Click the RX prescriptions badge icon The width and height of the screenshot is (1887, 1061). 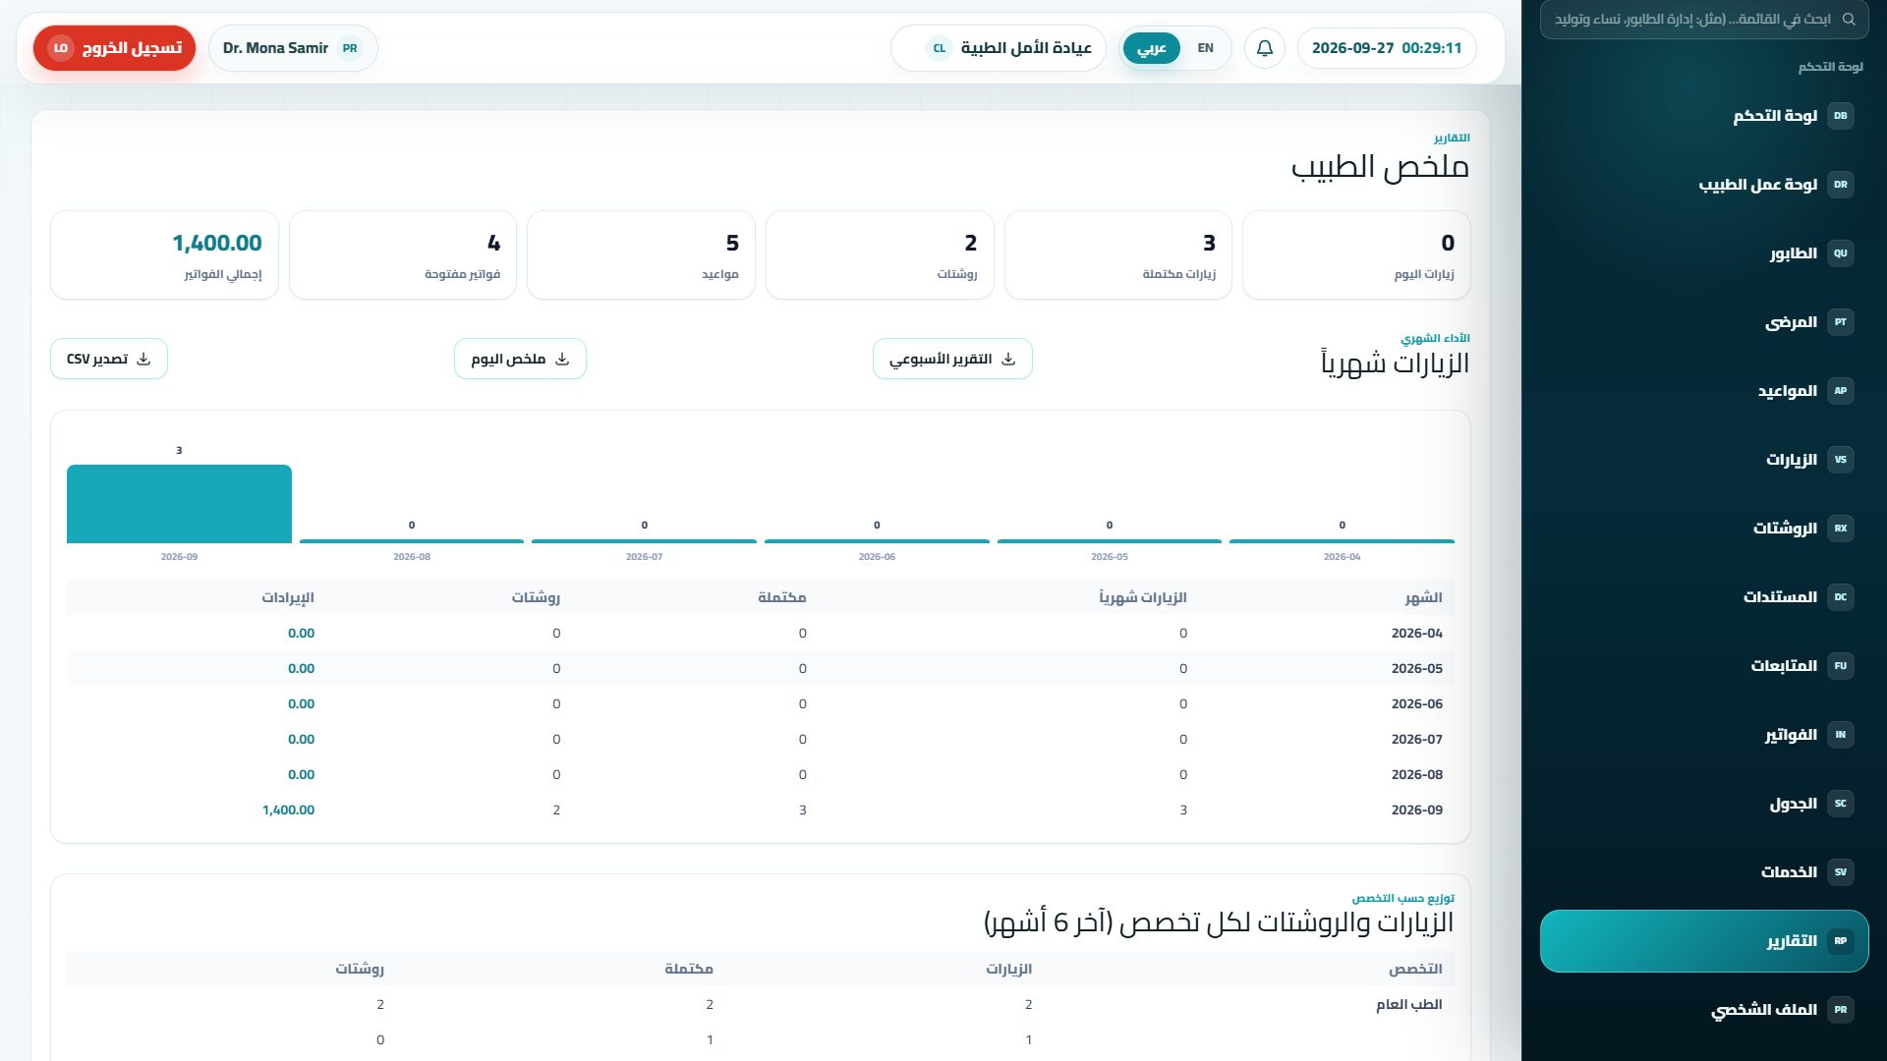pyautogui.click(x=1841, y=529)
